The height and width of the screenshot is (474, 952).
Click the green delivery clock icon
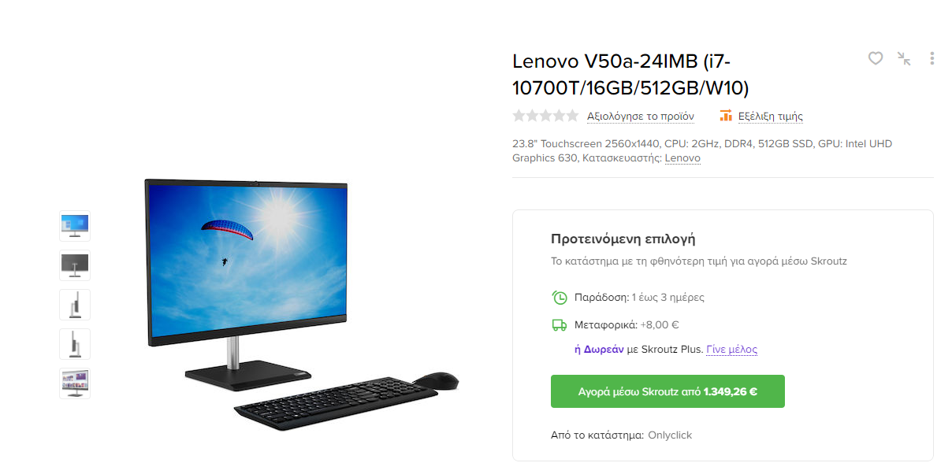[x=559, y=298]
